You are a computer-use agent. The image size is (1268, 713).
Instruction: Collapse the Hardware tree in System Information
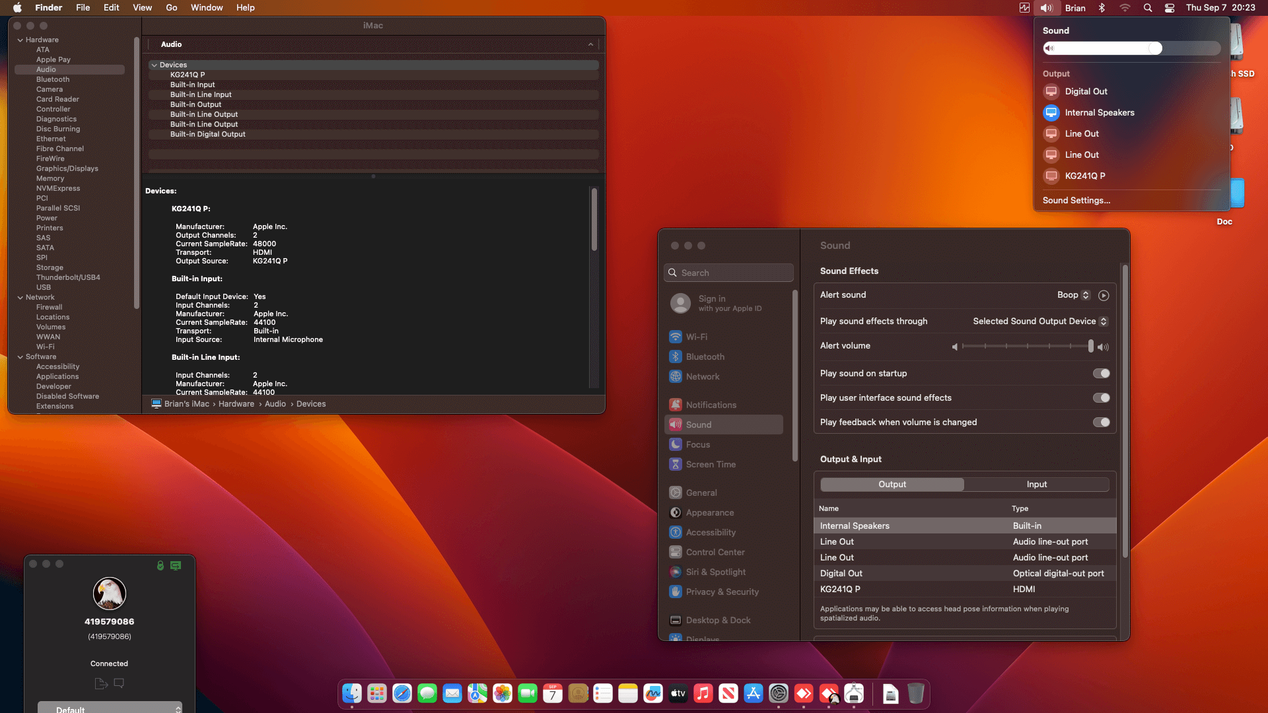(x=20, y=40)
